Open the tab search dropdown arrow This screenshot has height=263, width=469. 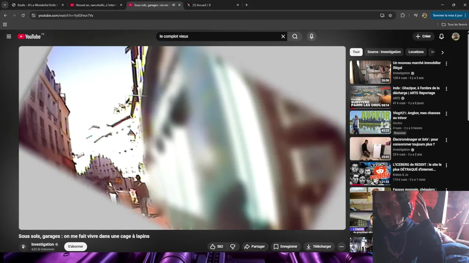click(4, 5)
